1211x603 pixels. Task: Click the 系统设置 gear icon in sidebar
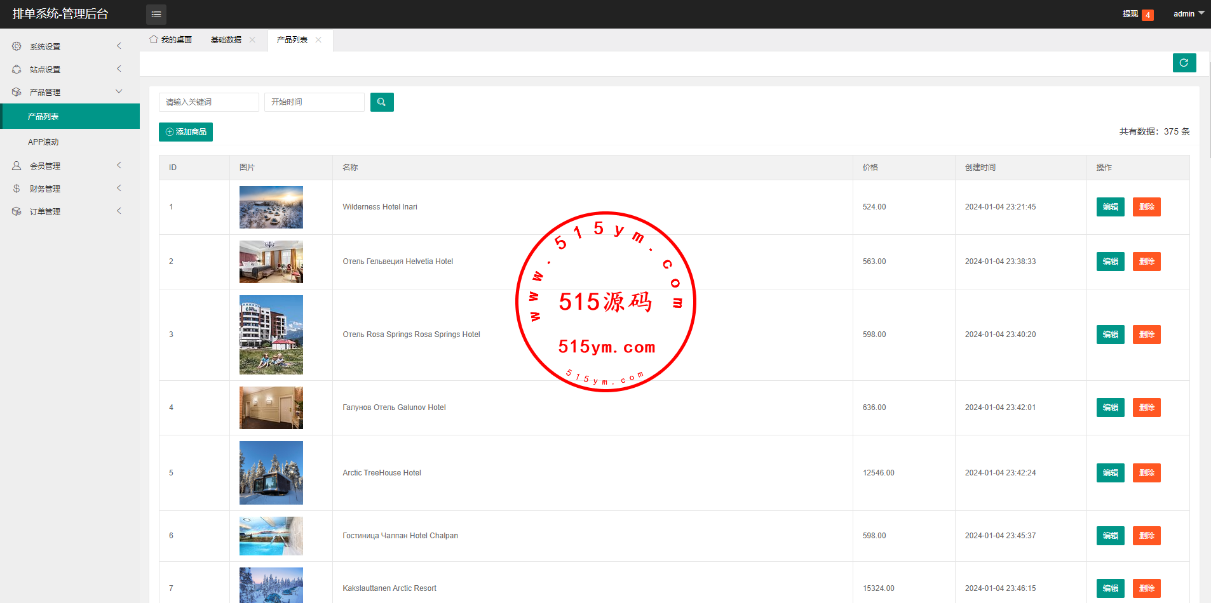(x=17, y=46)
